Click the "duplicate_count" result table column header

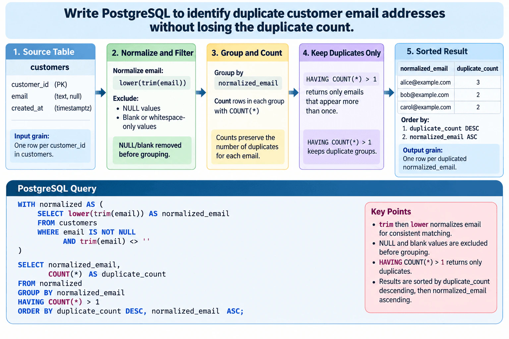tap(477, 69)
